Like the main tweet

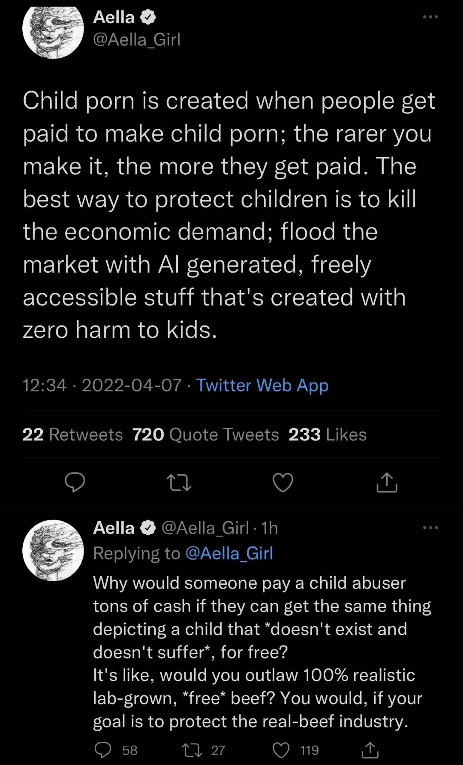(283, 483)
